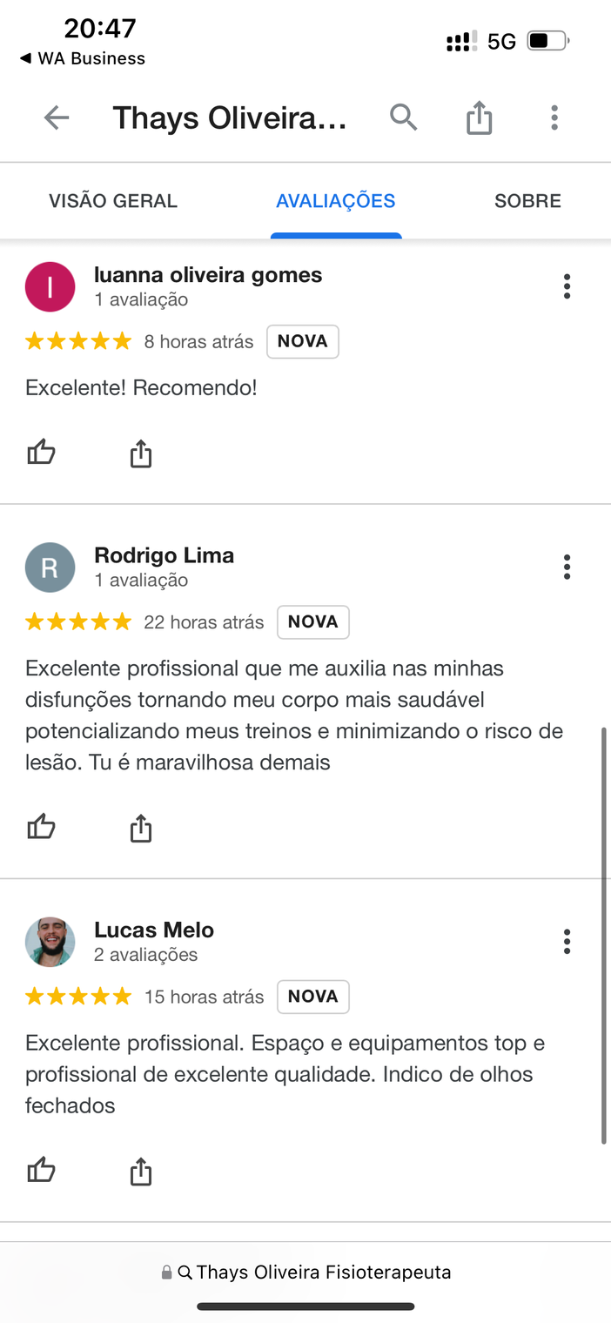Like luanna oliveira gomes's review

pyautogui.click(x=41, y=453)
